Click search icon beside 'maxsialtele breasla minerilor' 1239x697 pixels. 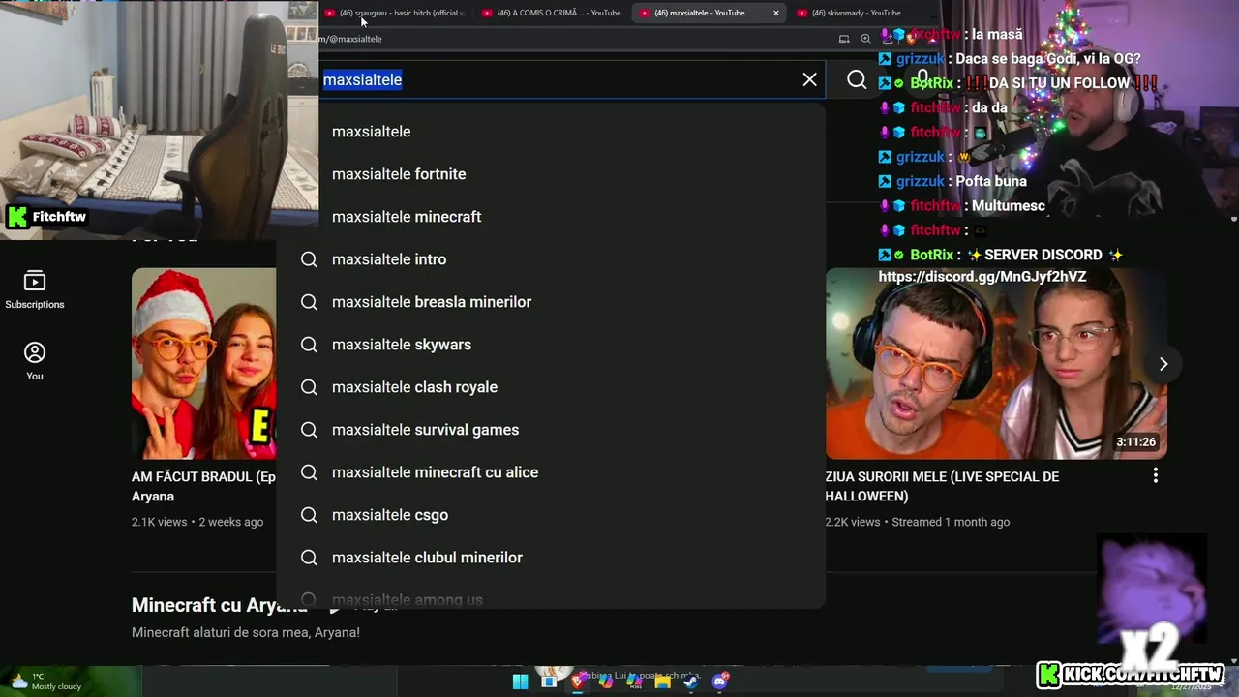(309, 302)
